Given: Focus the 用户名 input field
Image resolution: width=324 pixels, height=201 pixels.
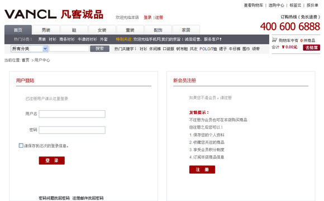Looking at the screenshot, I should click(x=72, y=114).
